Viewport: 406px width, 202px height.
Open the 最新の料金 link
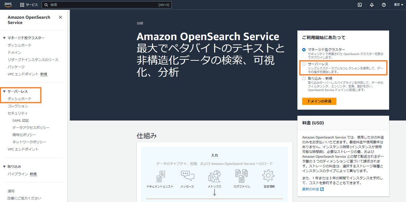(311, 189)
